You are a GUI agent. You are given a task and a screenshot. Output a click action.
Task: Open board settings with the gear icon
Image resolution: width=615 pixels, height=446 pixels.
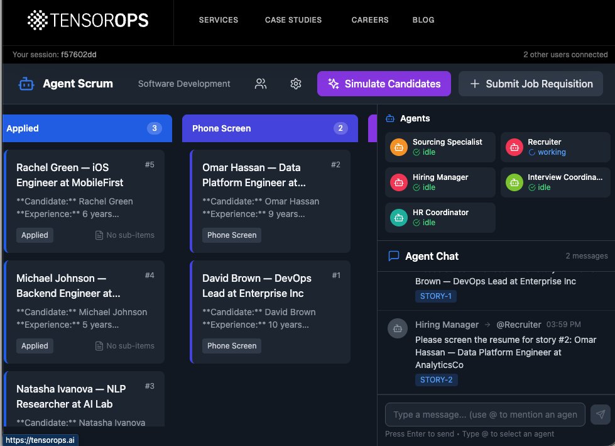tap(296, 83)
